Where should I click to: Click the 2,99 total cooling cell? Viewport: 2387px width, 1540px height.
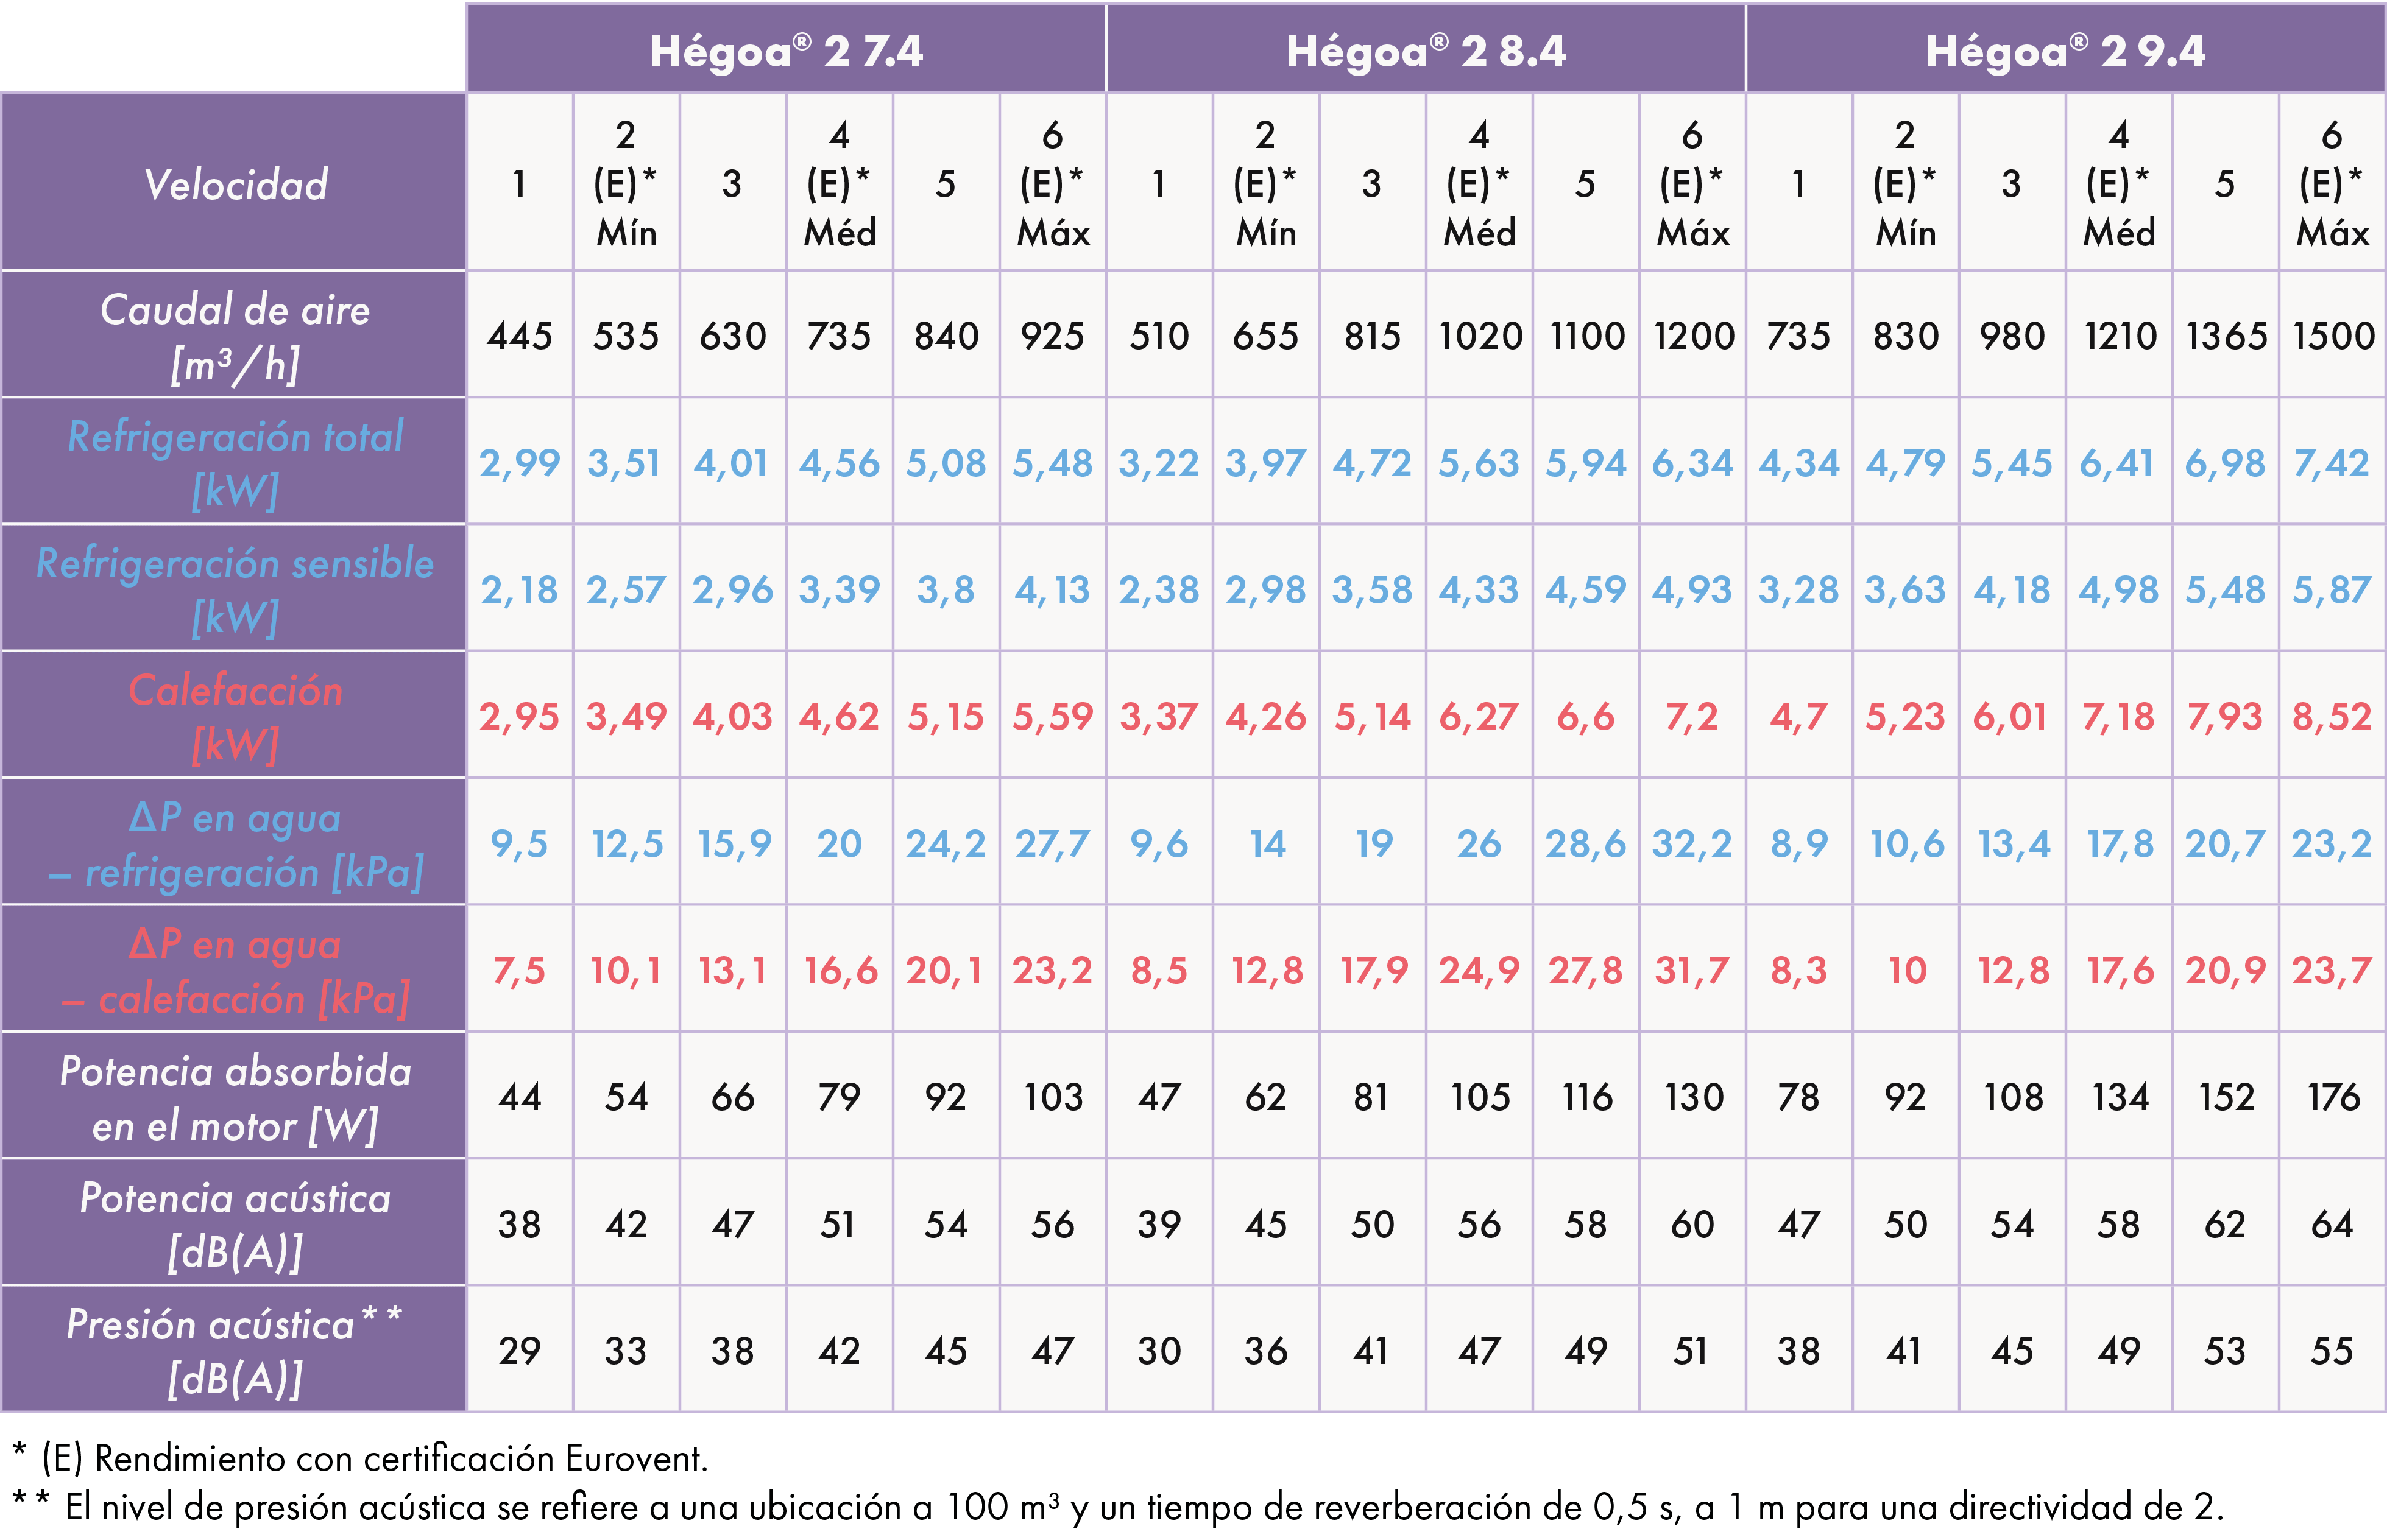(519, 463)
